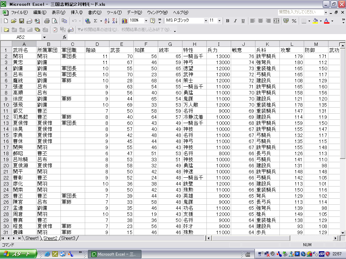This screenshot has height=259, width=346.
Task: Click the copy icon
Action: [64, 21]
